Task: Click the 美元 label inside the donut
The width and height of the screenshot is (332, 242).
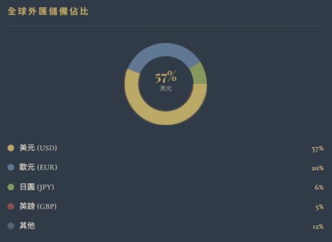Action: click(x=166, y=88)
